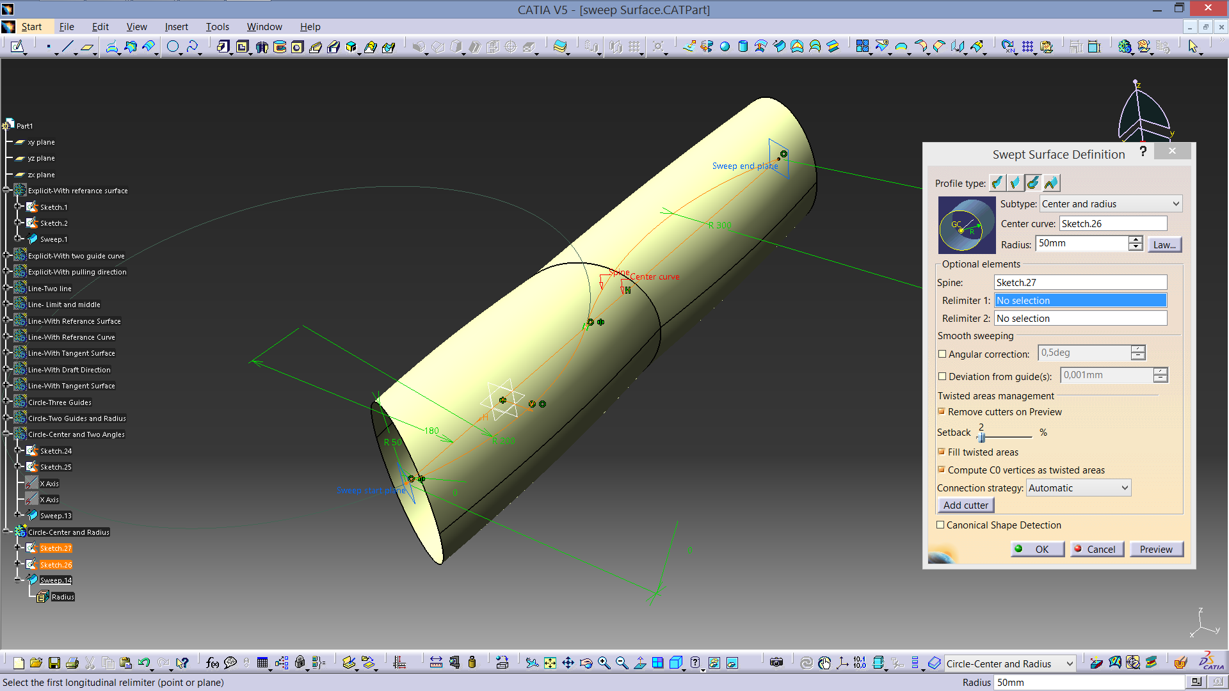Open the Window menu
1229x691 pixels.
coord(264,26)
